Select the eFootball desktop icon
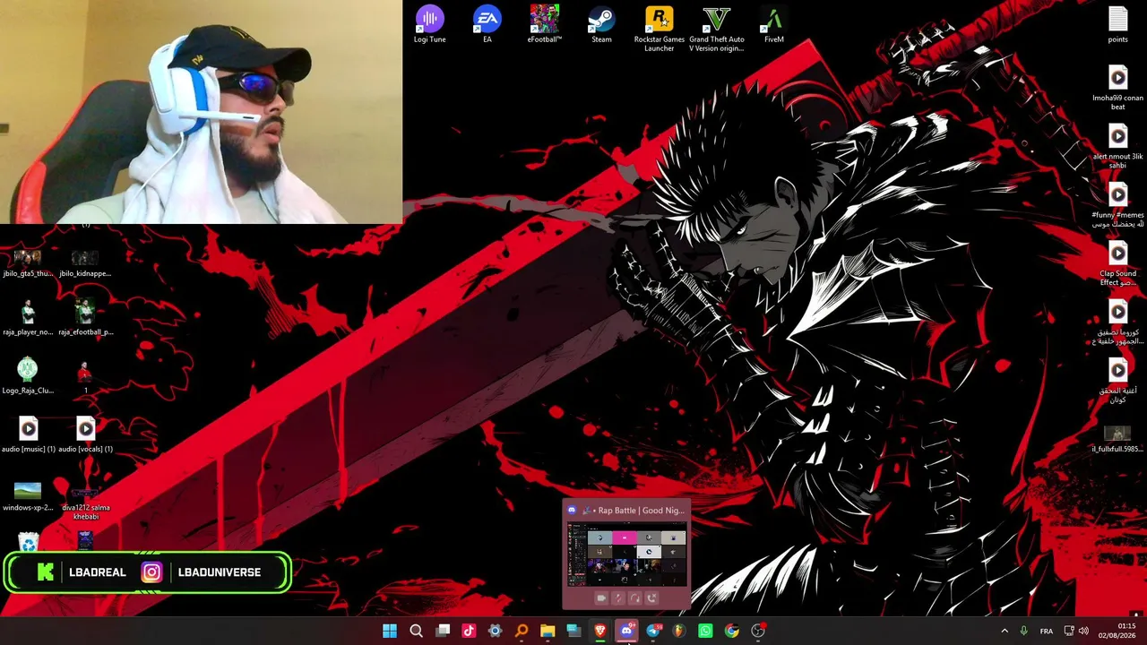The image size is (1147, 645). pyautogui.click(x=544, y=24)
